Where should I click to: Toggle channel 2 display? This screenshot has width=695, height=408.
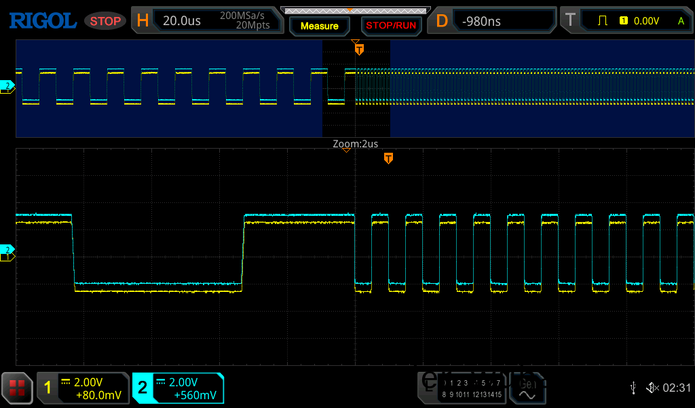point(177,388)
